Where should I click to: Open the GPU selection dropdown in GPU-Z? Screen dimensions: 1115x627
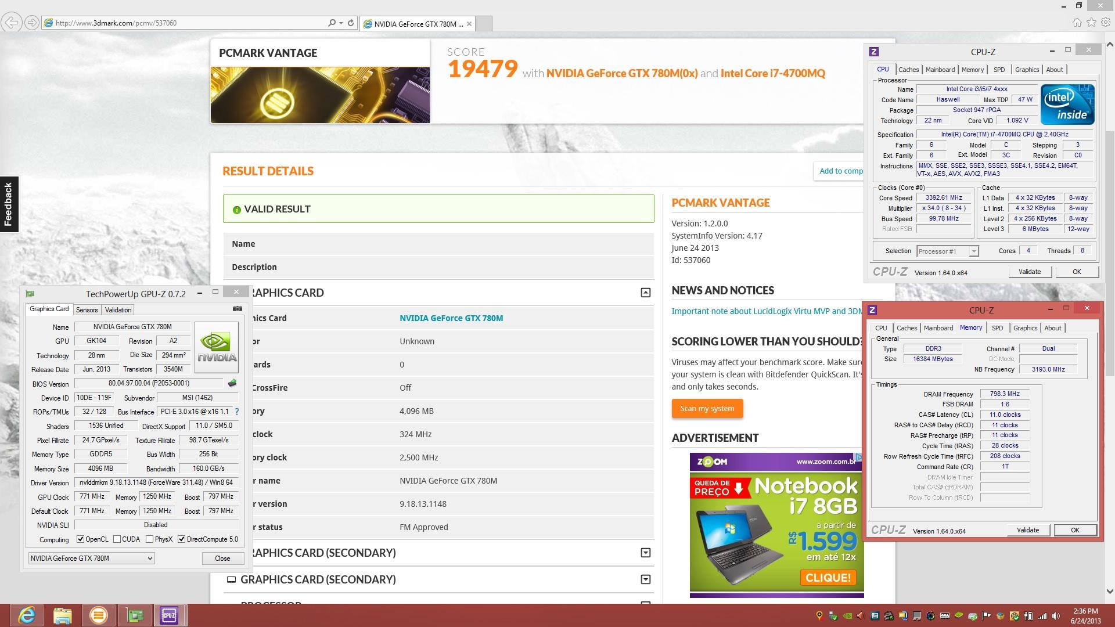(x=92, y=558)
